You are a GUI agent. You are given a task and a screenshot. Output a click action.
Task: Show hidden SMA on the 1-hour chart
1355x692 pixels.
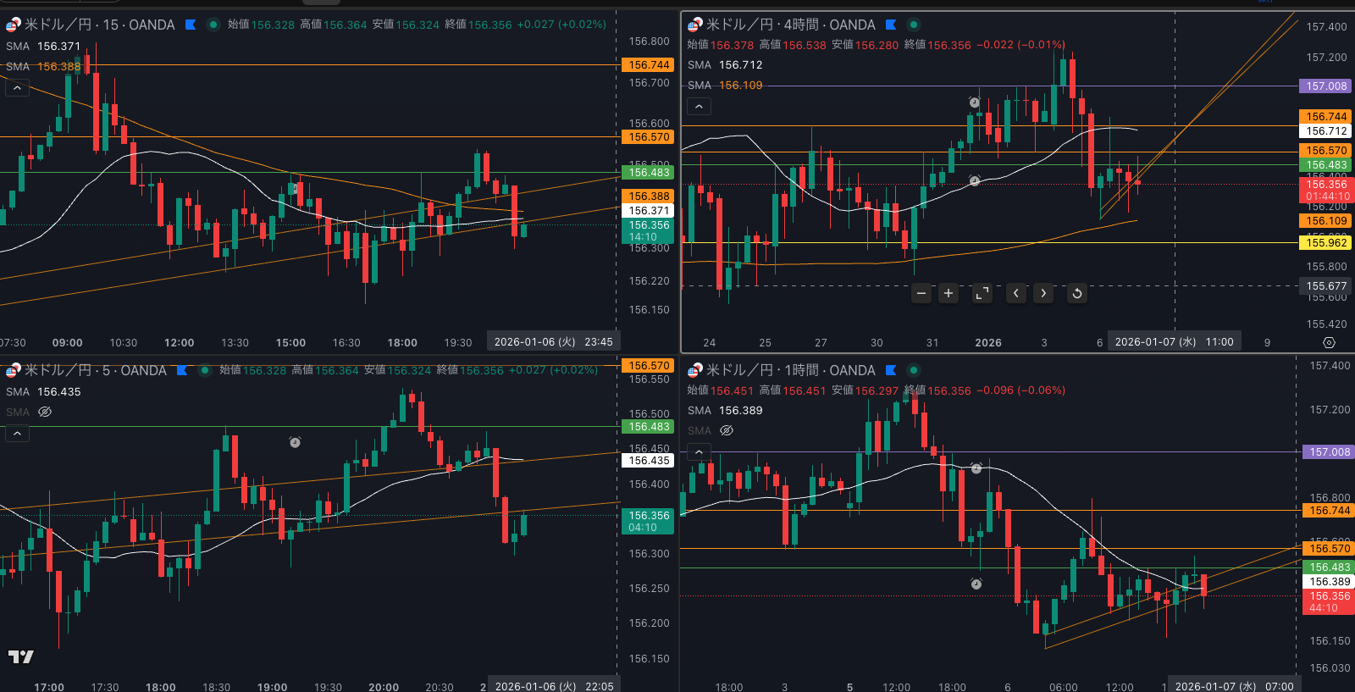pyautogui.click(x=727, y=430)
